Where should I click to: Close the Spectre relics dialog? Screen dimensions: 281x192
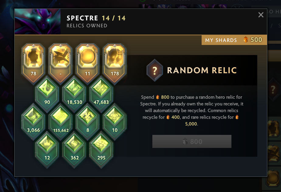coord(261,15)
